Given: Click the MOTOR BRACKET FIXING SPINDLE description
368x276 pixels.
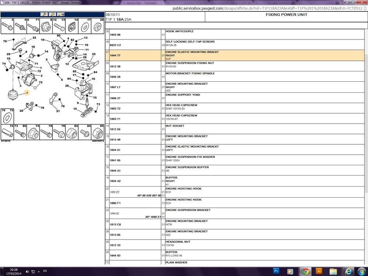Looking at the screenshot, I should click(x=190, y=74).
